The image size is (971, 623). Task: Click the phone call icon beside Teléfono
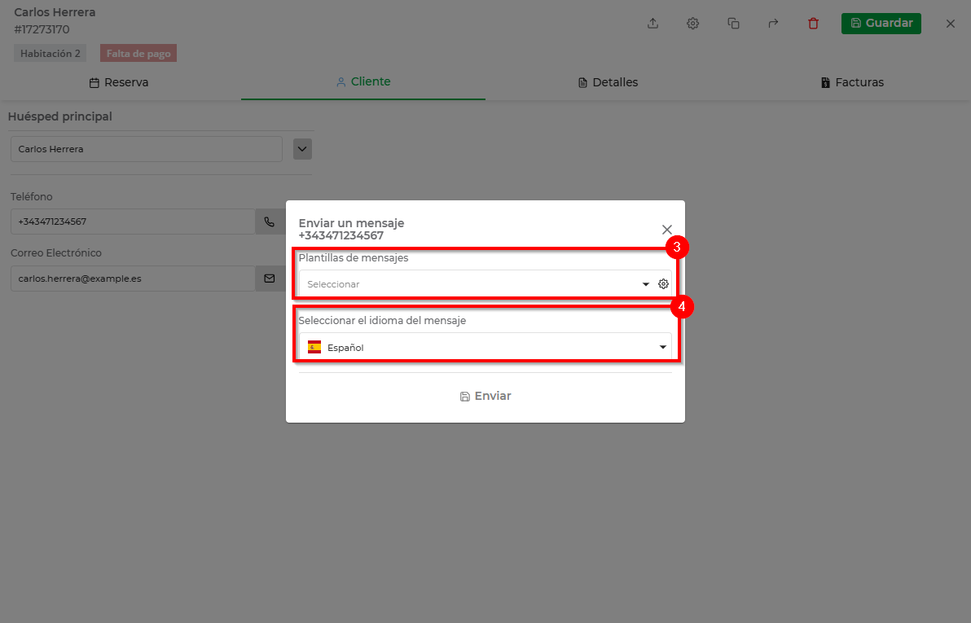[270, 222]
